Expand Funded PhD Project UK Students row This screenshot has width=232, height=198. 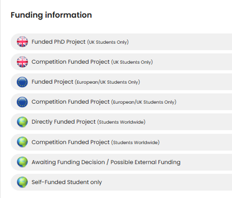coord(121,42)
